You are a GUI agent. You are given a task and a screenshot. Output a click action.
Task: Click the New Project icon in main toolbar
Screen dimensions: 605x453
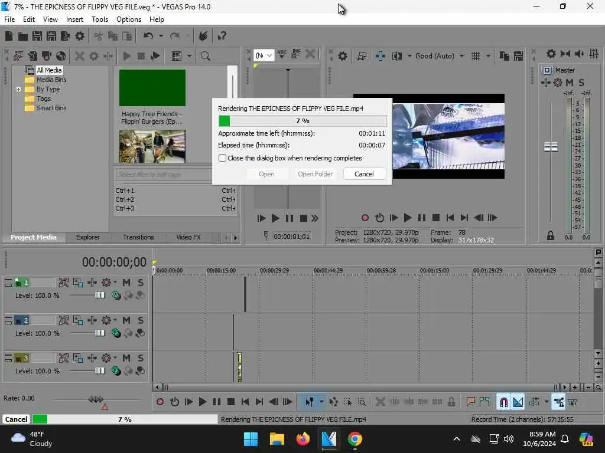click(8, 36)
